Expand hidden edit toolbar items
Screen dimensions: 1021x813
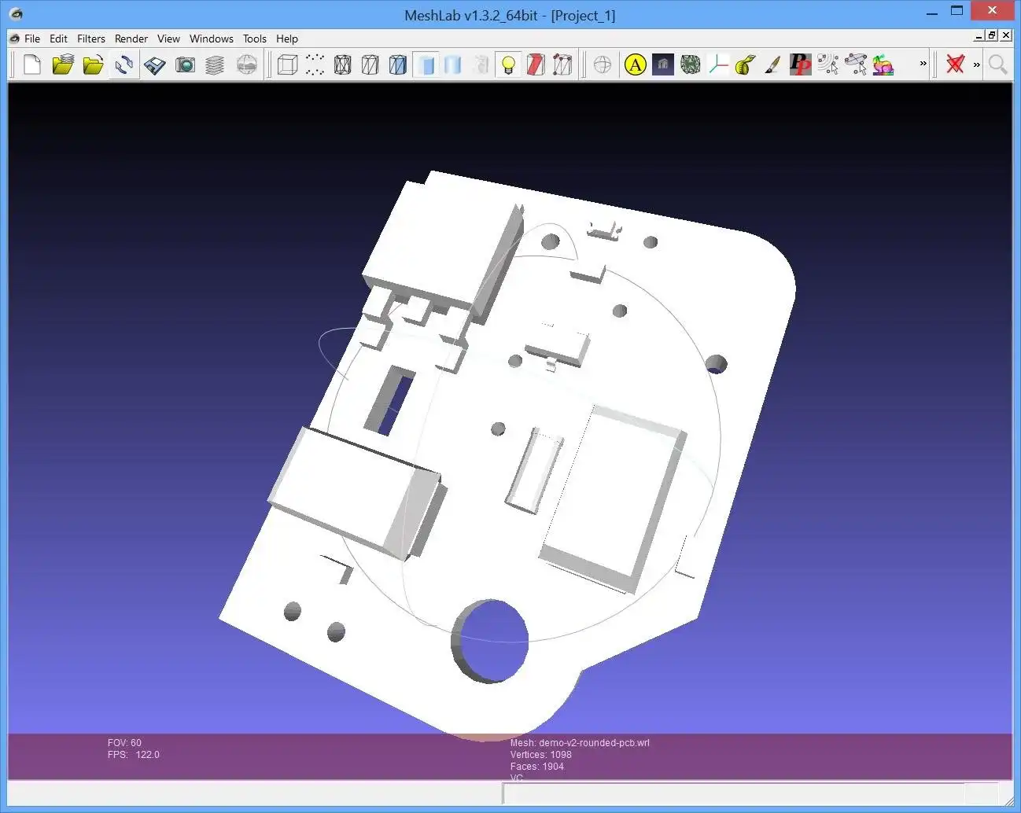pos(923,64)
